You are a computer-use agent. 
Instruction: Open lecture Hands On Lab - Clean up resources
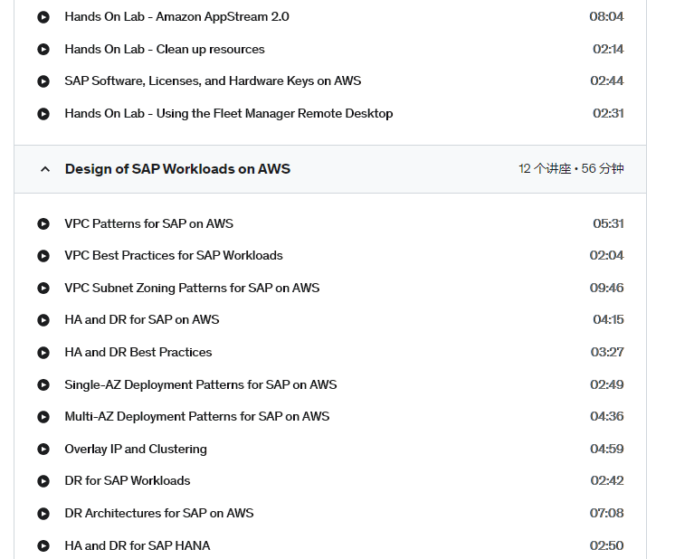165,49
